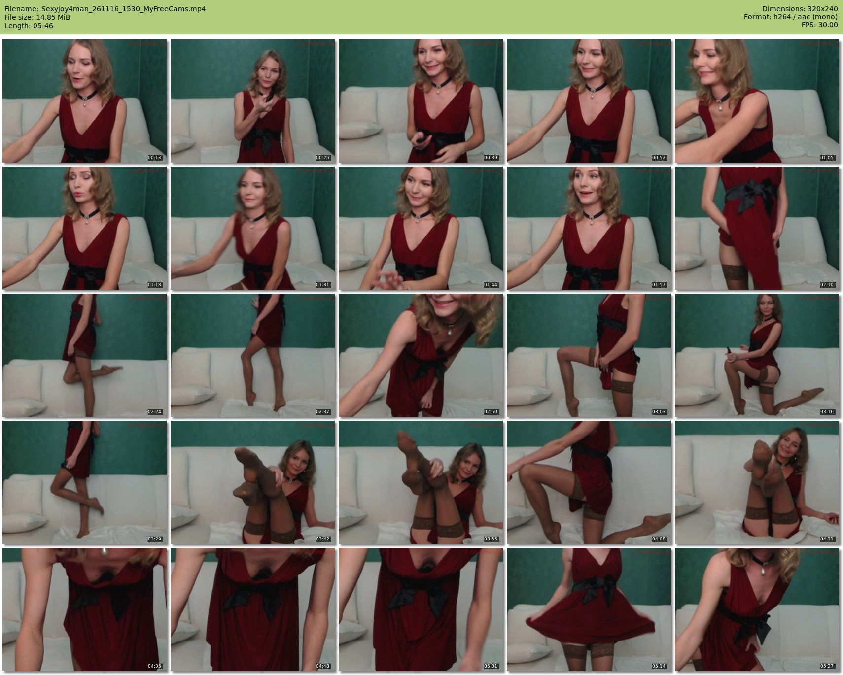Image resolution: width=843 pixels, height=675 pixels.
Task: Click the Filename line in the header
Action: coord(105,9)
